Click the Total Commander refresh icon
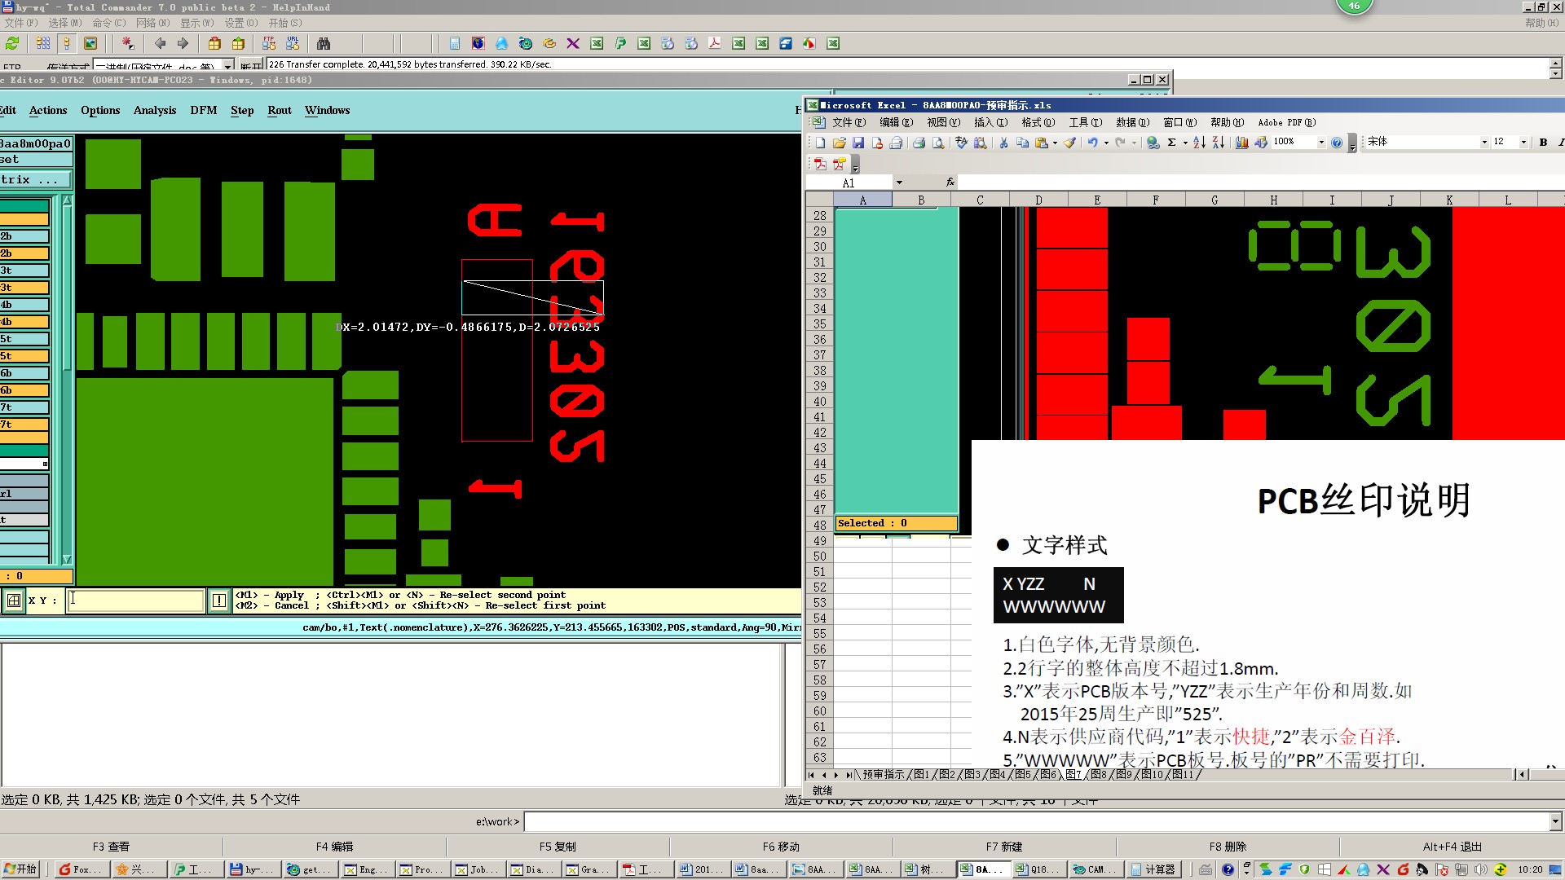This screenshot has height=880, width=1565. pyautogui.click(x=12, y=43)
